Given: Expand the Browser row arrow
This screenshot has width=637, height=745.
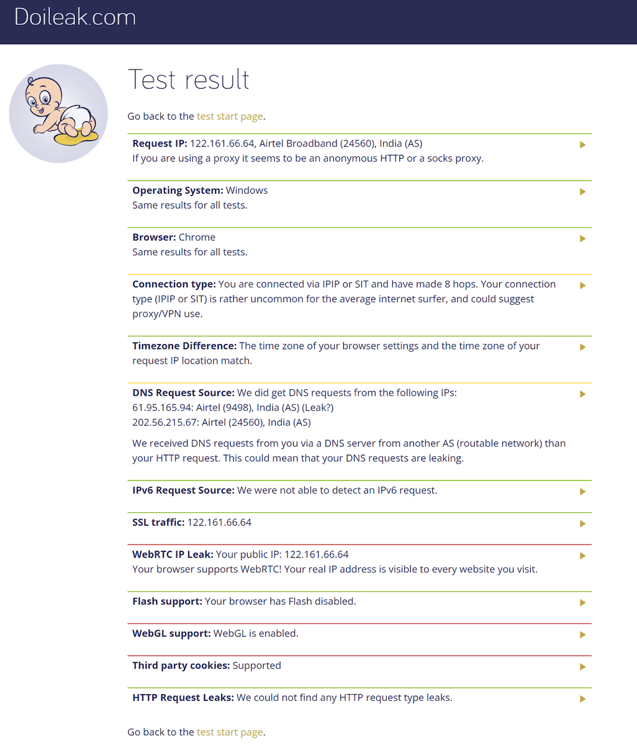Looking at the screenshot, I should pyautogui.click(x=582, y=238).
